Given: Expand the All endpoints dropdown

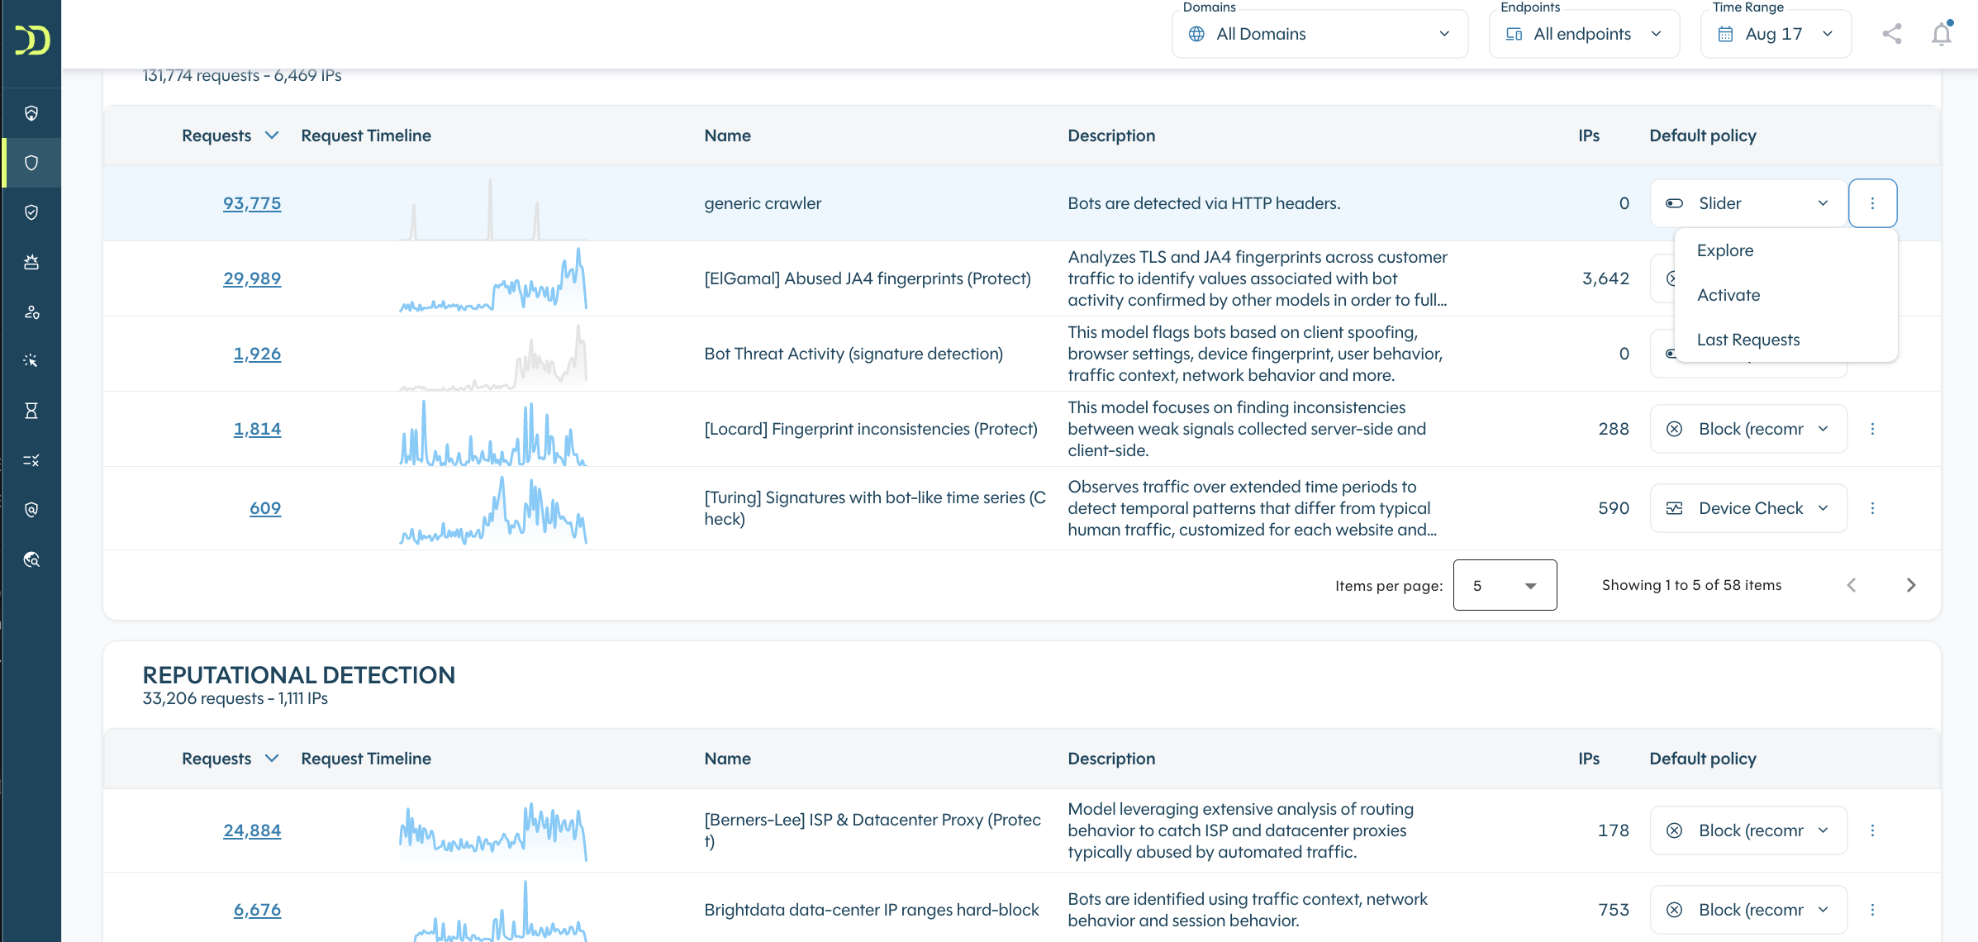Looking at the screenshot, I should [1584, 34].
